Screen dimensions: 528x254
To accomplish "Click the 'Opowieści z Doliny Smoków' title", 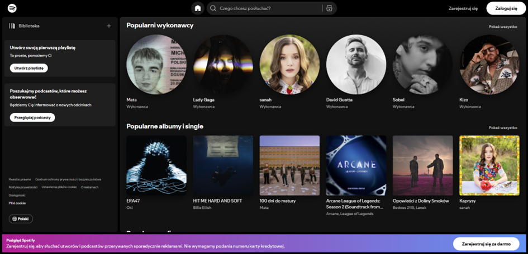I will 421,201.
